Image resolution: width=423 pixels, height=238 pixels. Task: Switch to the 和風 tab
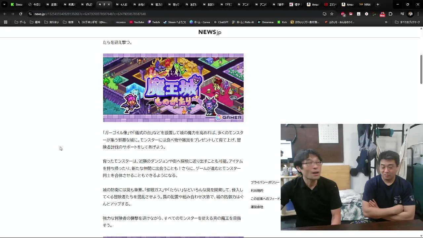(x=69, y=4)
